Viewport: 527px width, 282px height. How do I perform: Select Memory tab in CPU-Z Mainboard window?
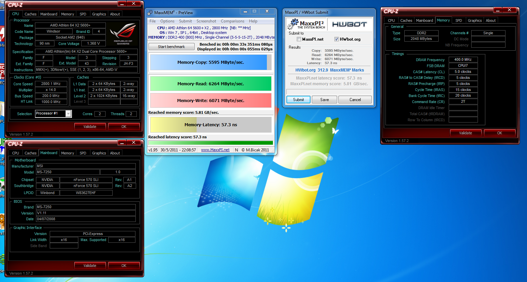click(68, 153)
